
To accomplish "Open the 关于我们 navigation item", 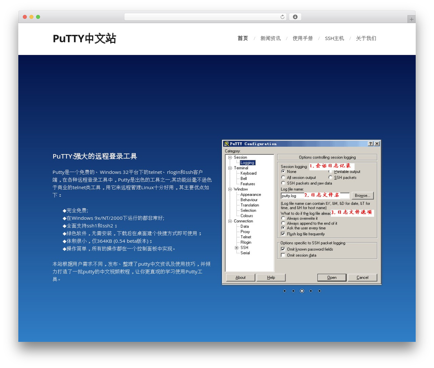I will click(x=366, y=38).
